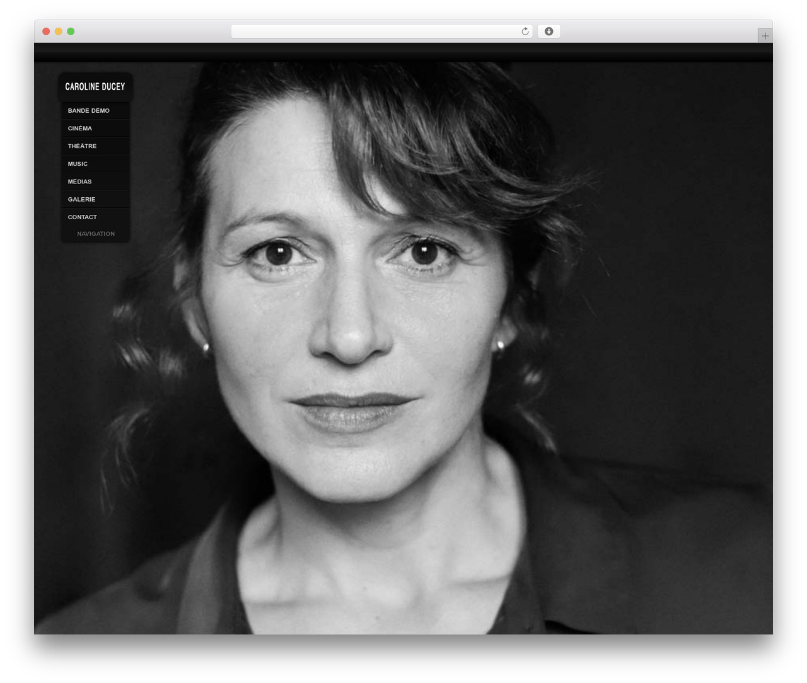Visit the Médias section
Screen dimensions: 807x683
click(x=95, y=181)
